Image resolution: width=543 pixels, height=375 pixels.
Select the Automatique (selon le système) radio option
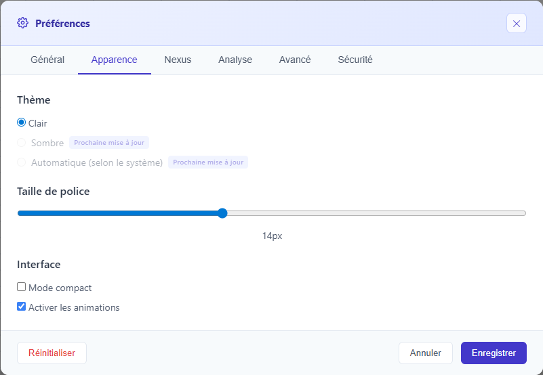(x=22, y=162)
